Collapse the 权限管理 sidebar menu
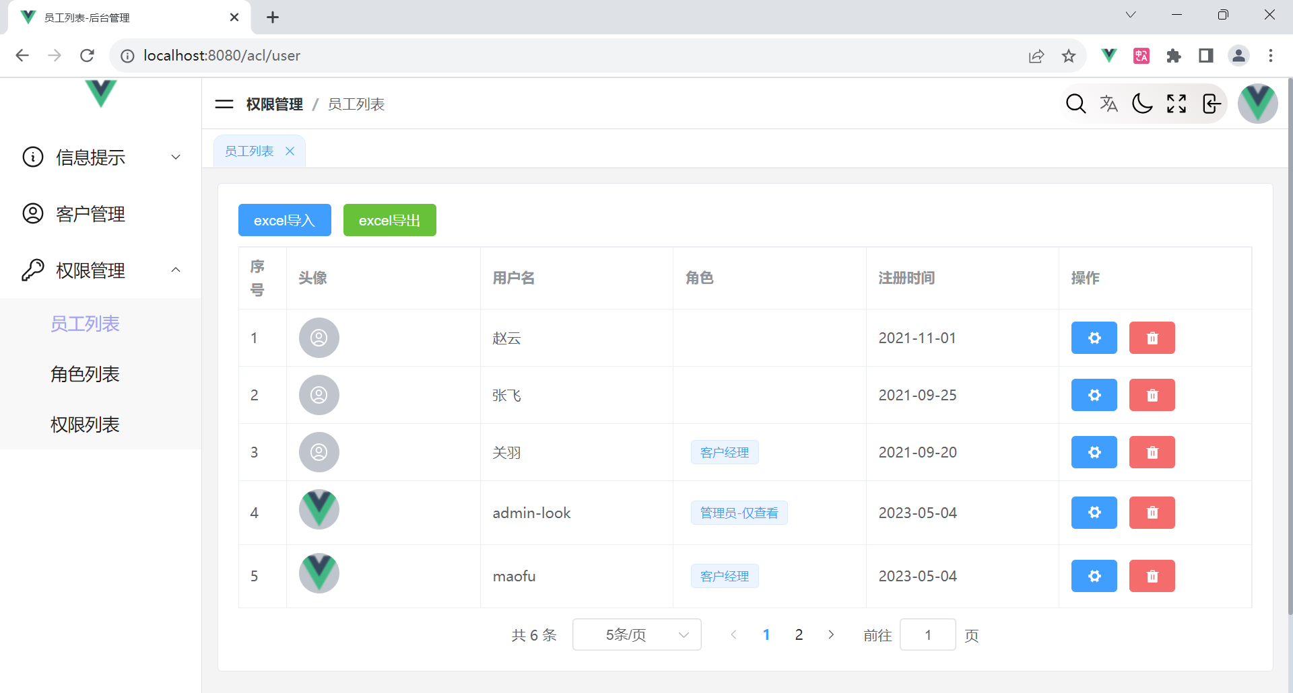The image size is (1293, 693). [x=101, y=270]
